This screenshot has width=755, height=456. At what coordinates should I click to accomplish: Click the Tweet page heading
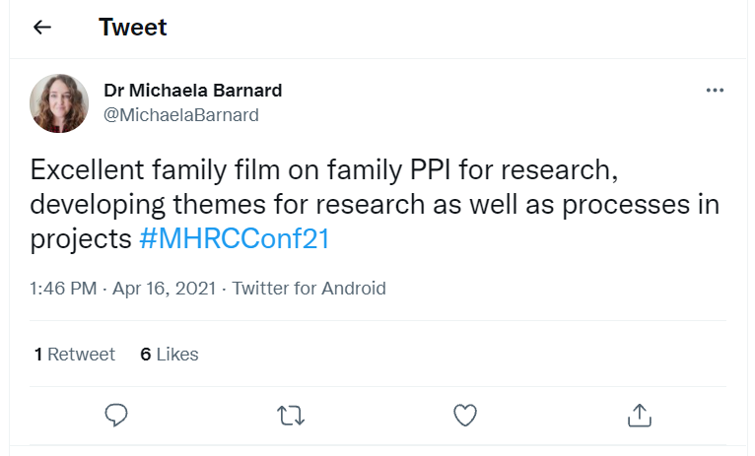click(133, 28)
